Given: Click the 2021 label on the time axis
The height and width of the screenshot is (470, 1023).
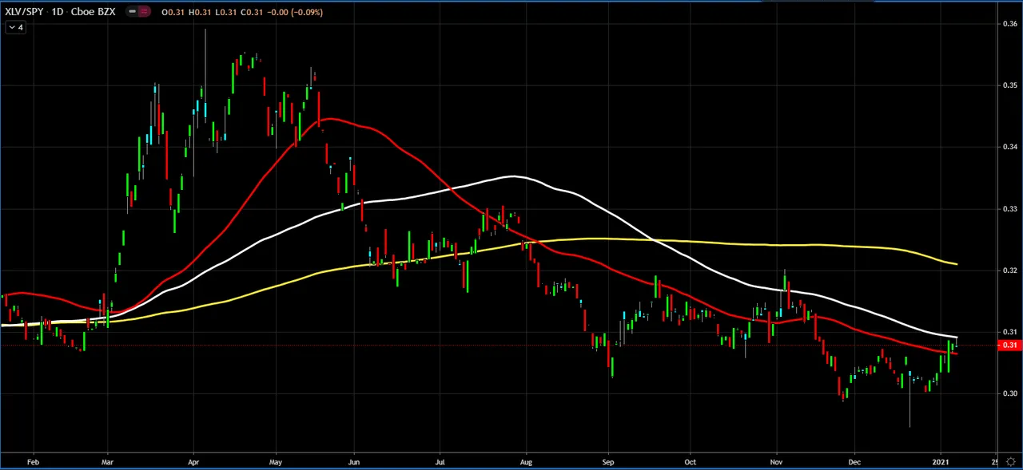Looking at the screenshot, I should [940, 461].
